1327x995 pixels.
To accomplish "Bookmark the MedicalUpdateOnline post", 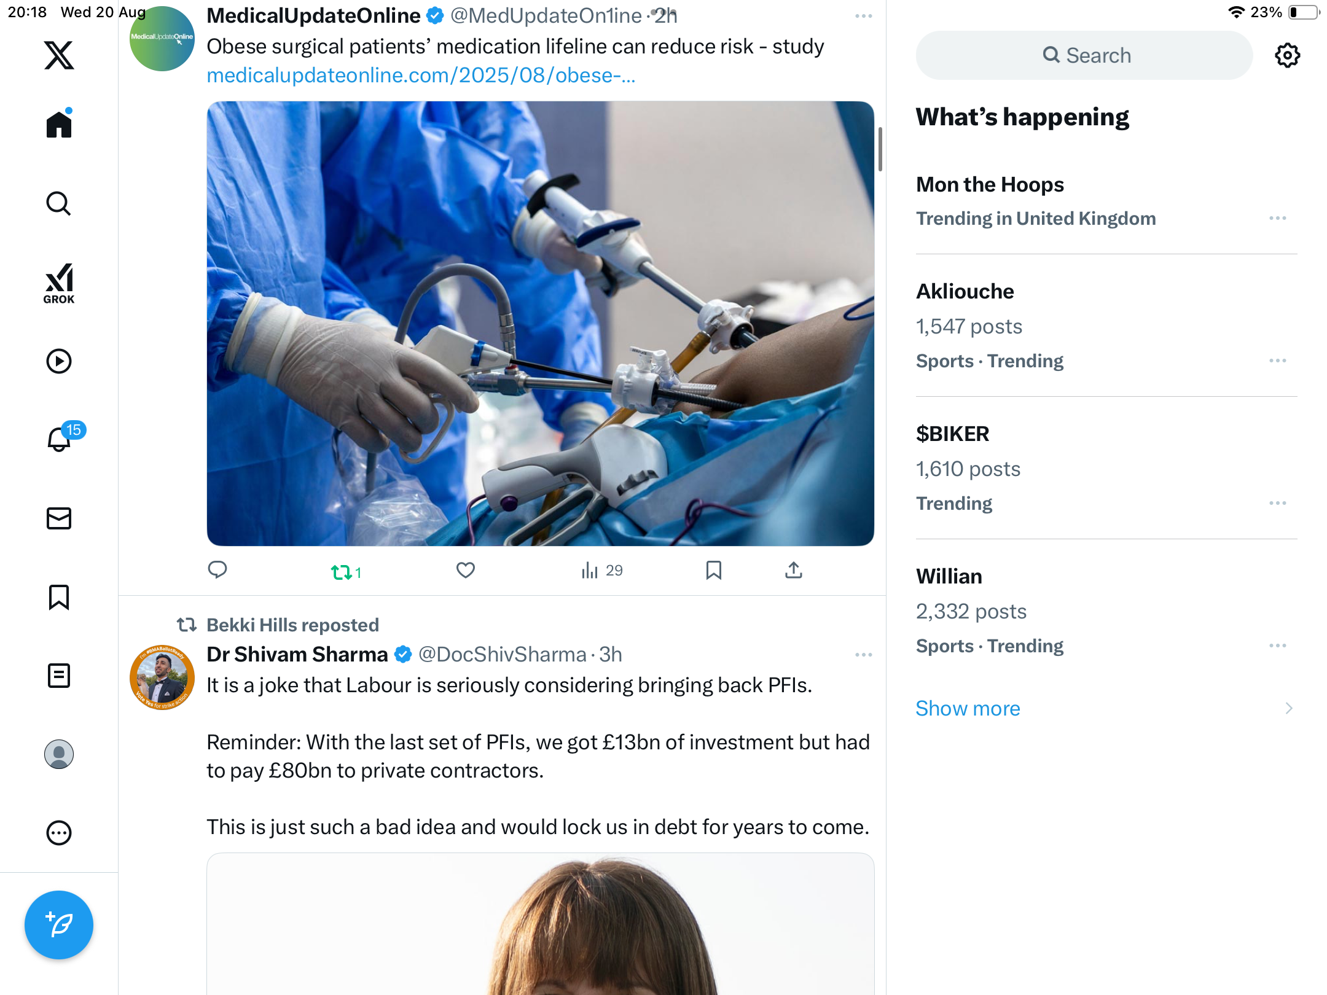I will point(713,571).
